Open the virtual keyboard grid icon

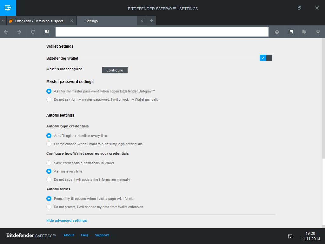tap(47, 31)
